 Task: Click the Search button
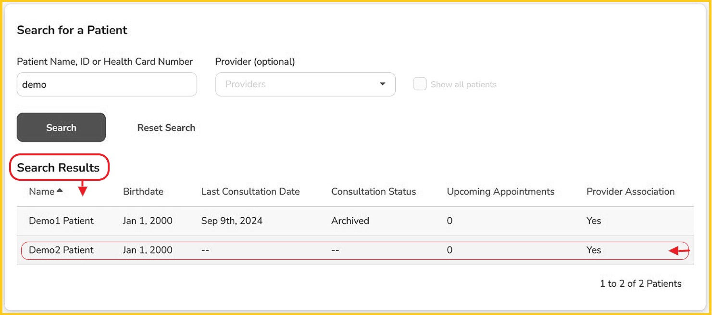(61, 128)
